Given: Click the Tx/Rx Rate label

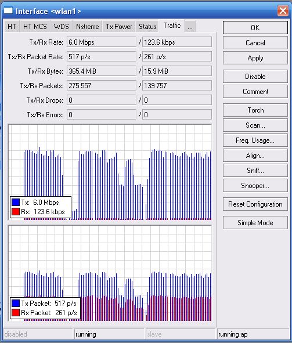Looking at the screenshot, I should 46,42.
